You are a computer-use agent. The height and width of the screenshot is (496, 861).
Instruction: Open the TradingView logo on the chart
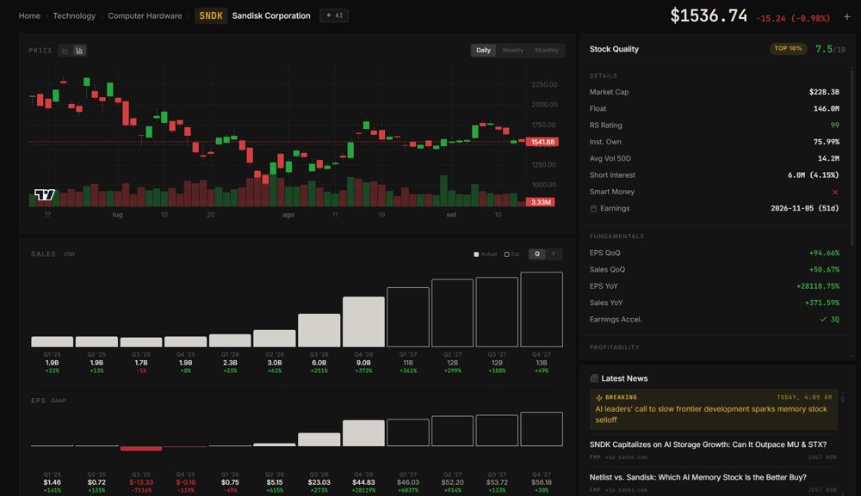(x=45, y=194)
